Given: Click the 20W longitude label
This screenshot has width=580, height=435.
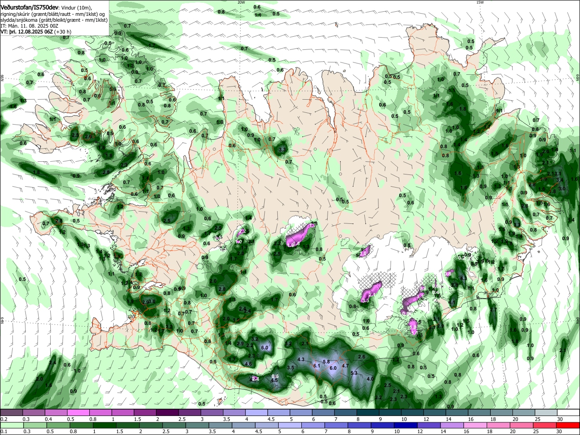Looking at the screenshot, I should 241,2.
